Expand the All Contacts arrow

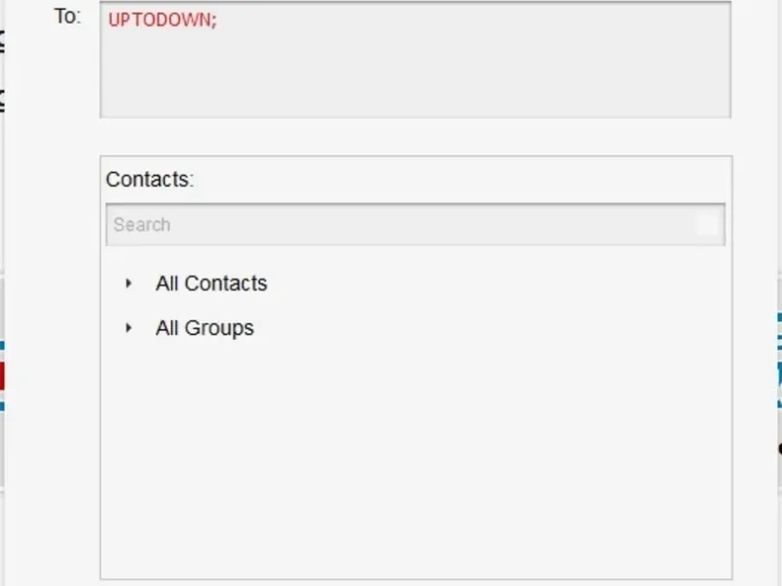tap(128, 283)
